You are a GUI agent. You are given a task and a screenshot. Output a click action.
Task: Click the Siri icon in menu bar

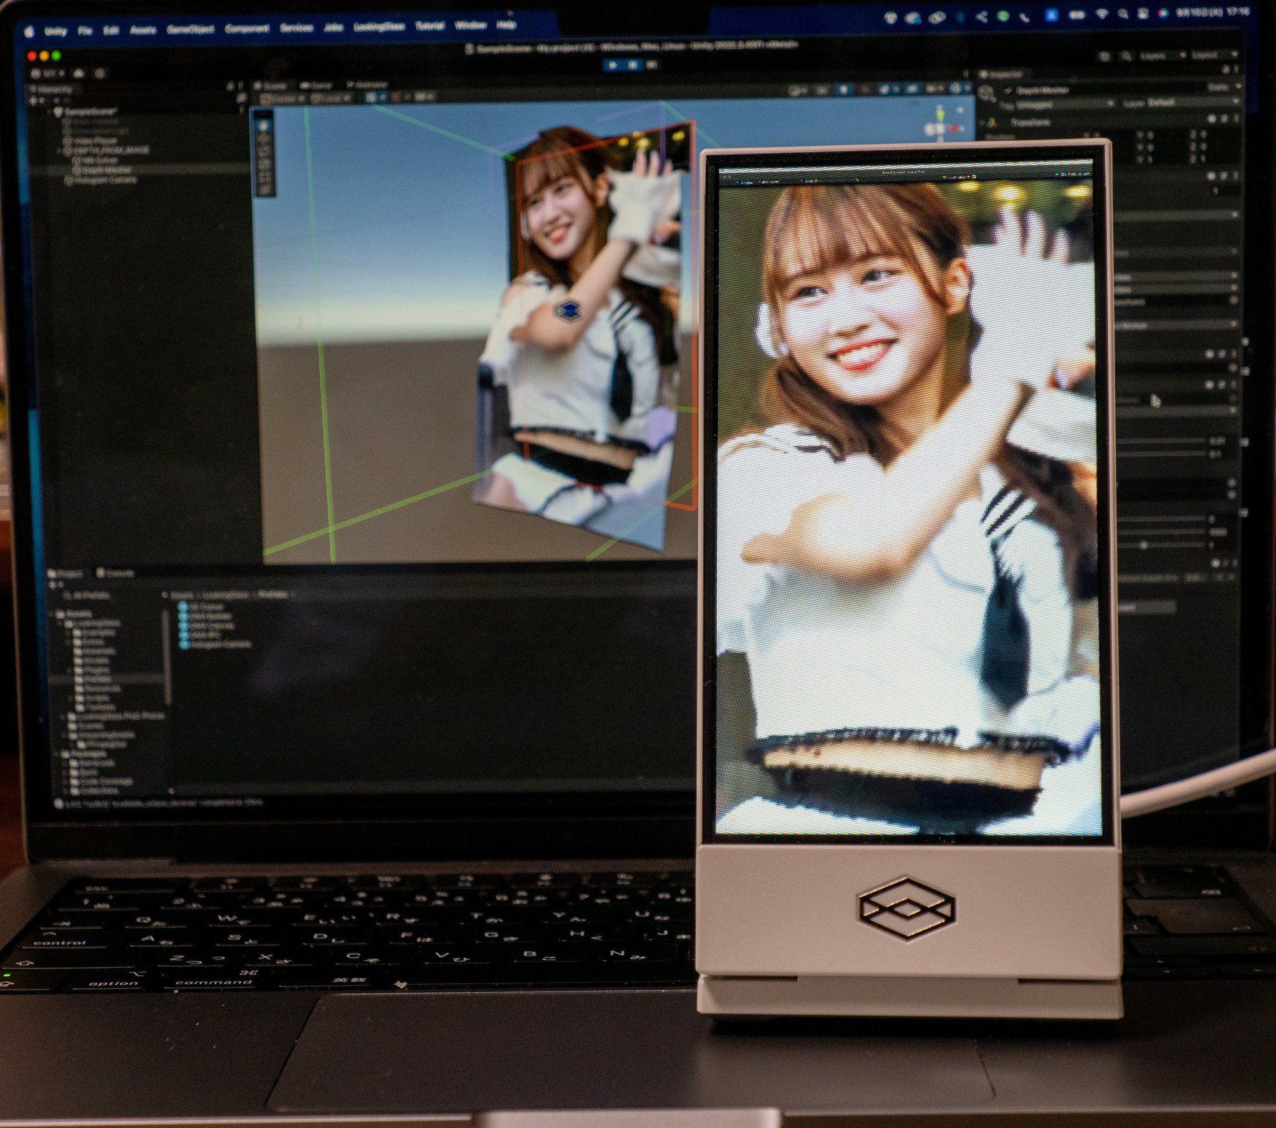1163,13
